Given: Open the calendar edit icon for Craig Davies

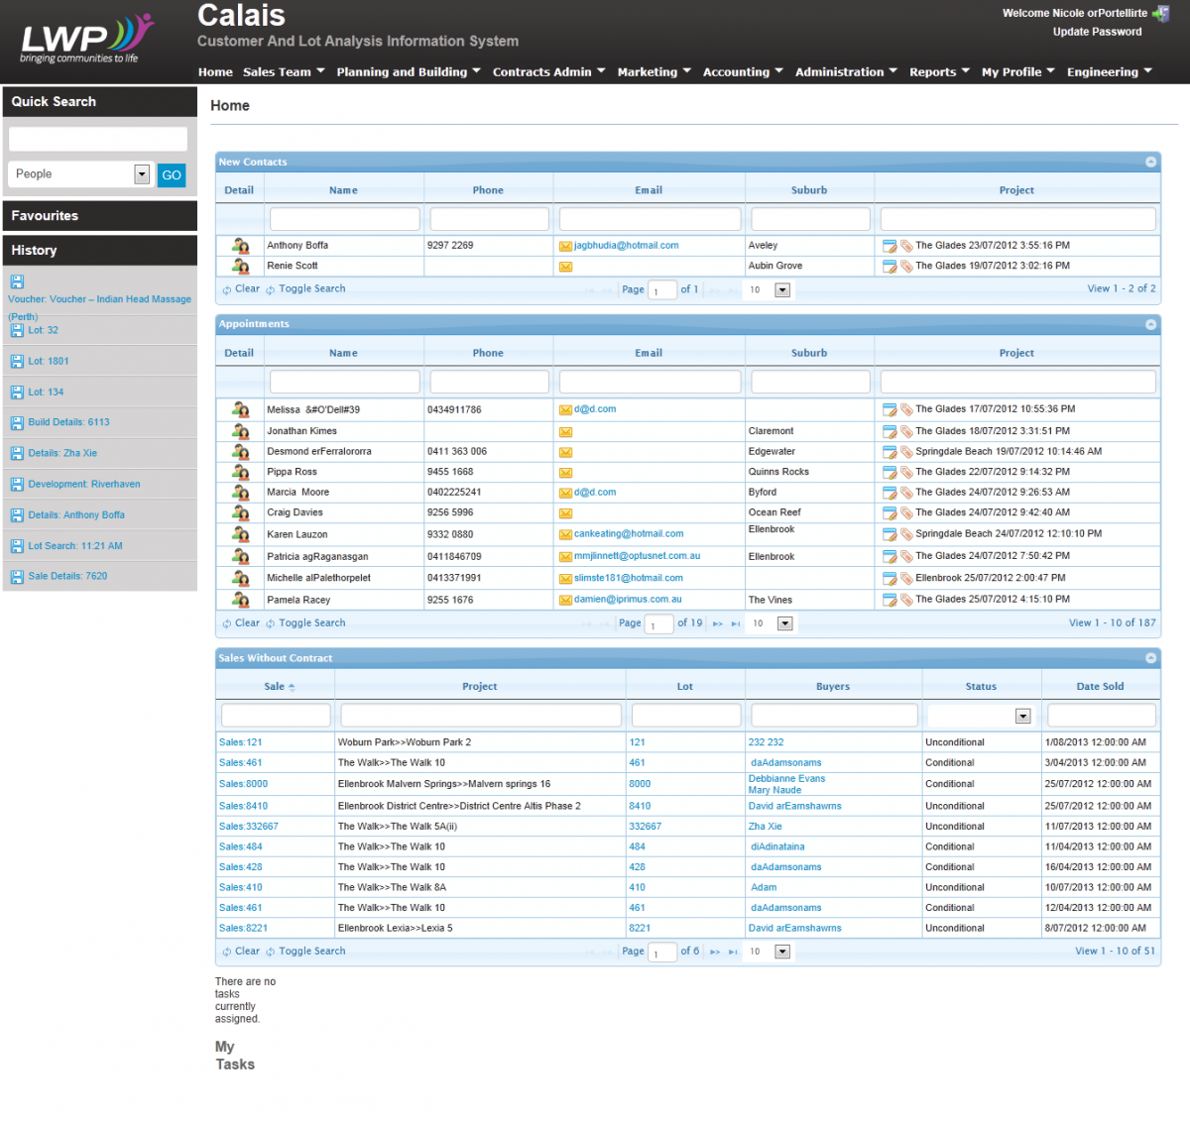Looking at the screenshot, I should click(890, 513).
